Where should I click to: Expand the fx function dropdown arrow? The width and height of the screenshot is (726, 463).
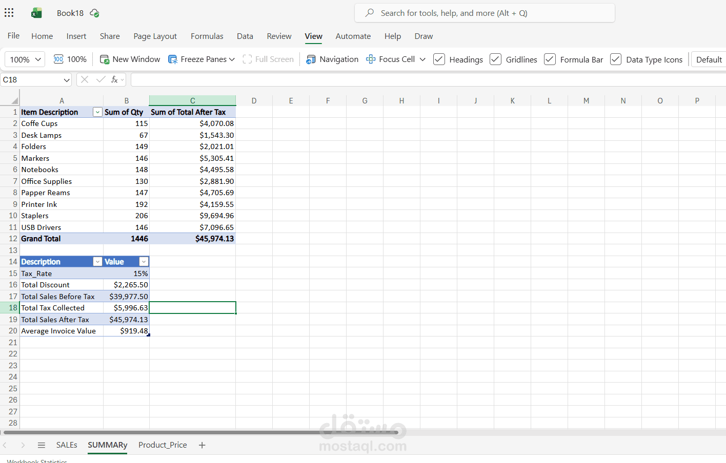pos(122,80)
